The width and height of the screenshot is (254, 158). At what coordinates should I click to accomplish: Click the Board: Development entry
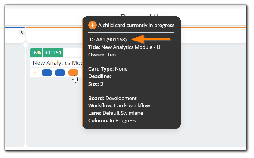112,98
